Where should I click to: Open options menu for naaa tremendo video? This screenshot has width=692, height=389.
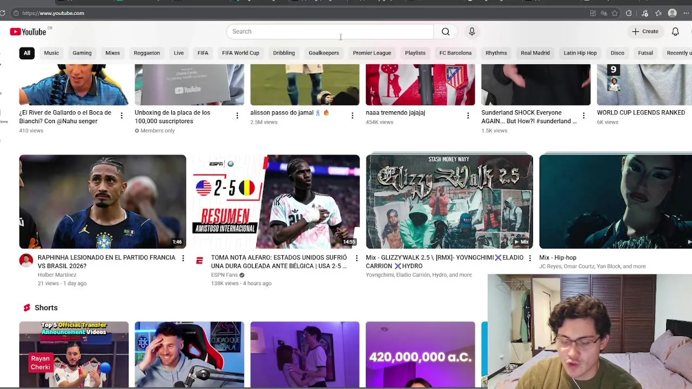coord(468,116)
